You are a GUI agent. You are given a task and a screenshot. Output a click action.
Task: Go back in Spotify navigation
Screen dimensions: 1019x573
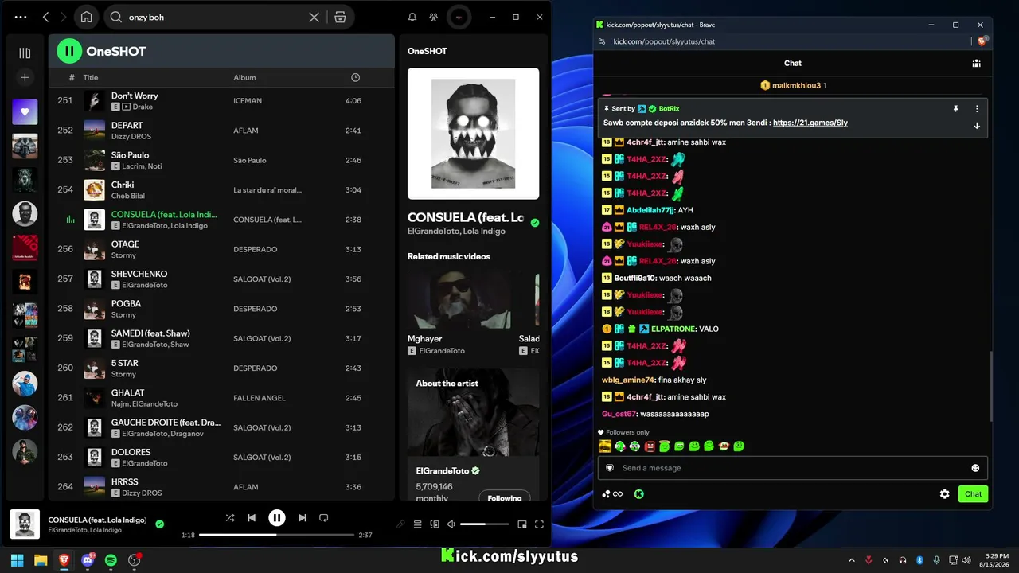point(45,17)
